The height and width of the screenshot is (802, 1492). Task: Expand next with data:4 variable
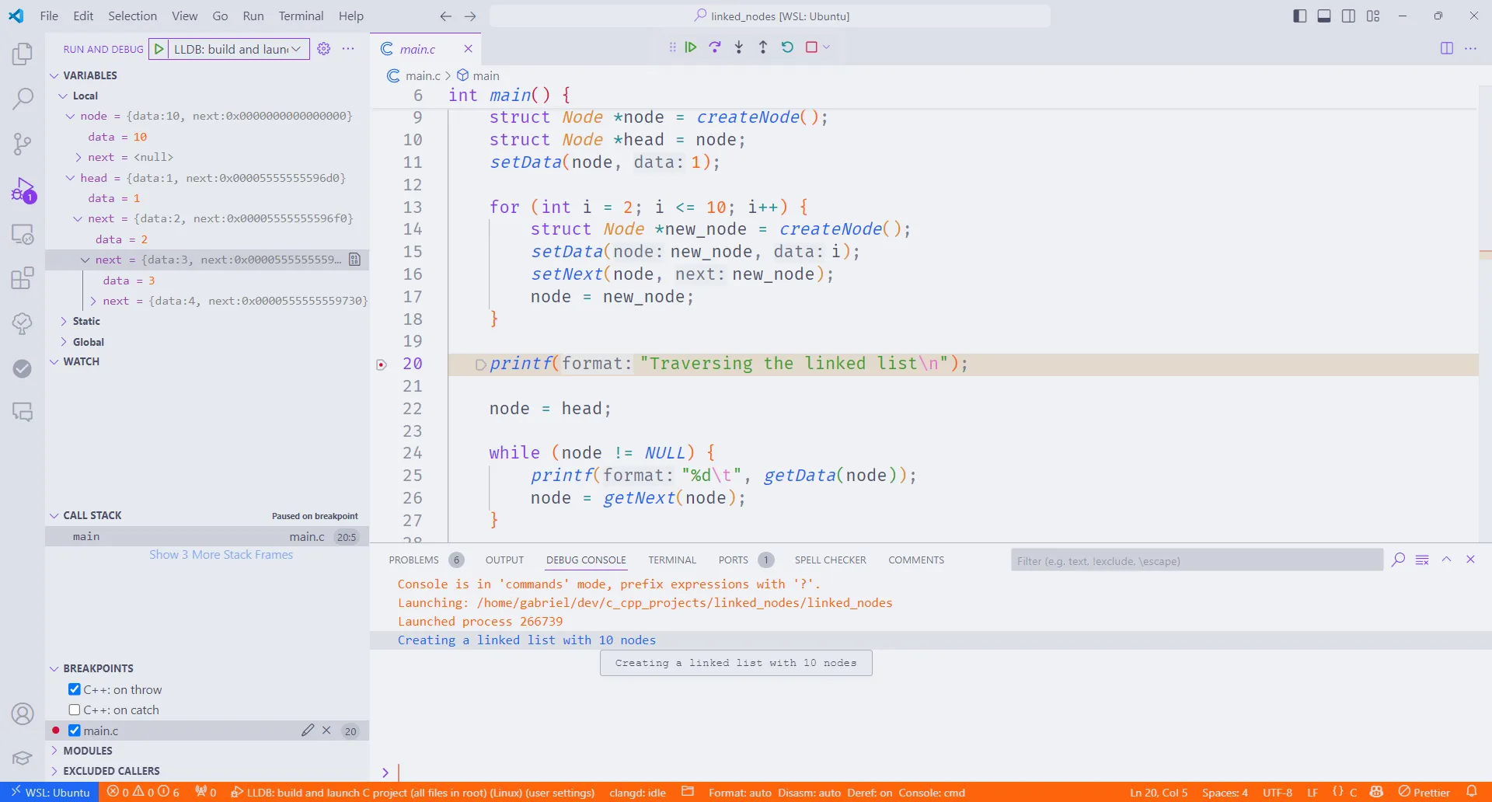(x=93, y=301)
